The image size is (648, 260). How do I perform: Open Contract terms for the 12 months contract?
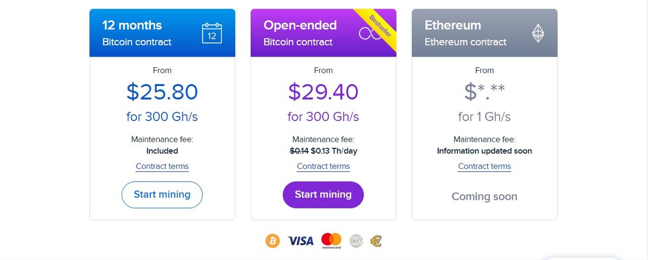point(162,166)
